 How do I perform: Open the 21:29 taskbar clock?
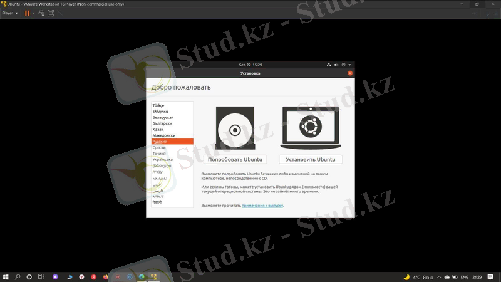click(477, 277)
